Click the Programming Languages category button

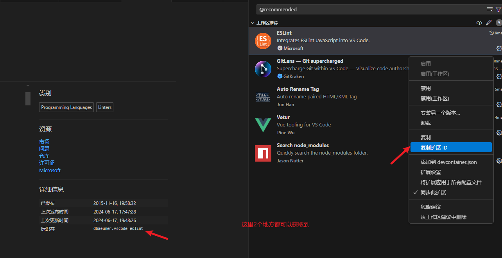click(x=66, y=107)
